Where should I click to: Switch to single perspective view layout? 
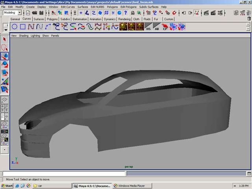[x=5, y=100]
